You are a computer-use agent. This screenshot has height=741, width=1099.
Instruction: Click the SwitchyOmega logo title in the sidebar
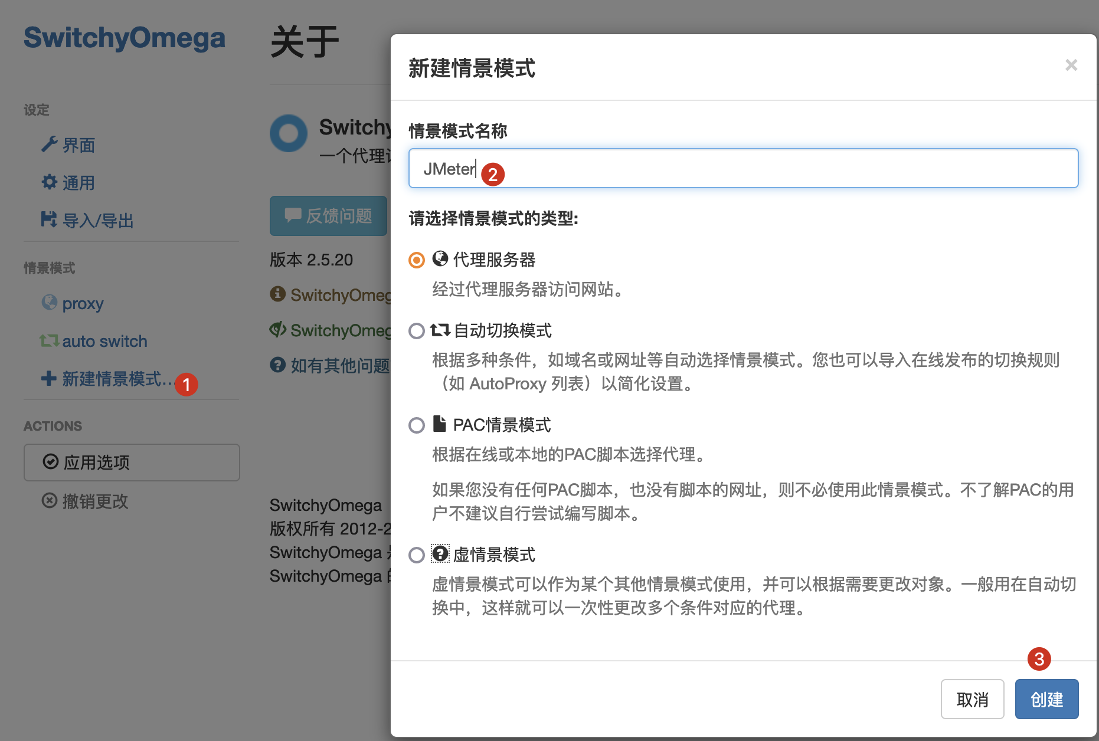pos(125,38)
